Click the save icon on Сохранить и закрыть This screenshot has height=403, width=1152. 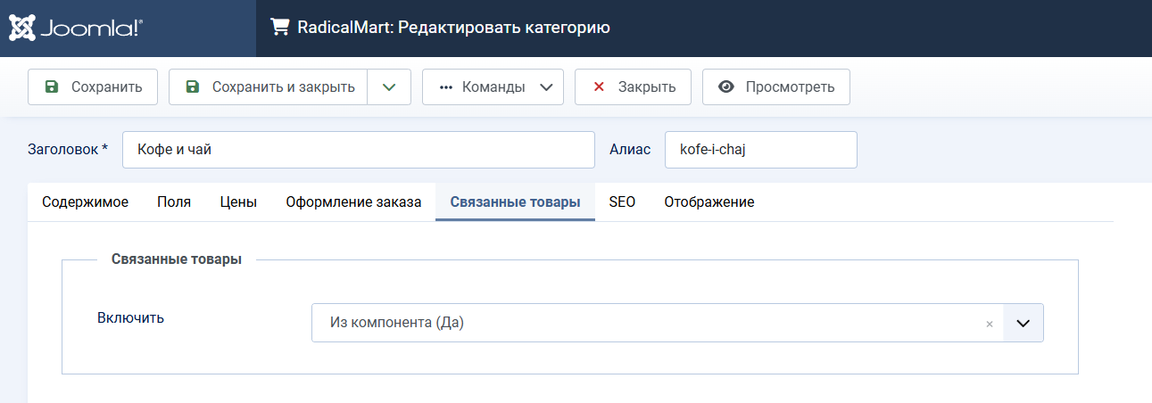pos(192,87)
